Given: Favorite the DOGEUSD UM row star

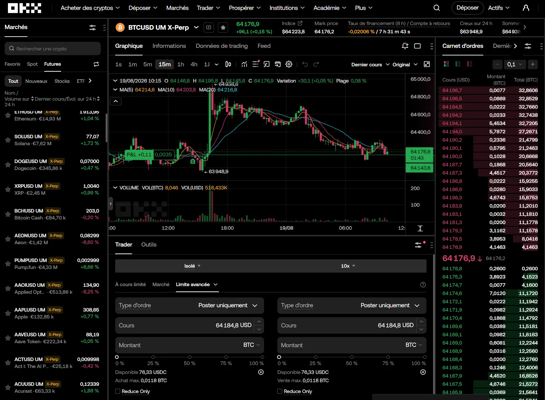Looking at the screenshot, I should pyautogui.click(x=8, y=165).
